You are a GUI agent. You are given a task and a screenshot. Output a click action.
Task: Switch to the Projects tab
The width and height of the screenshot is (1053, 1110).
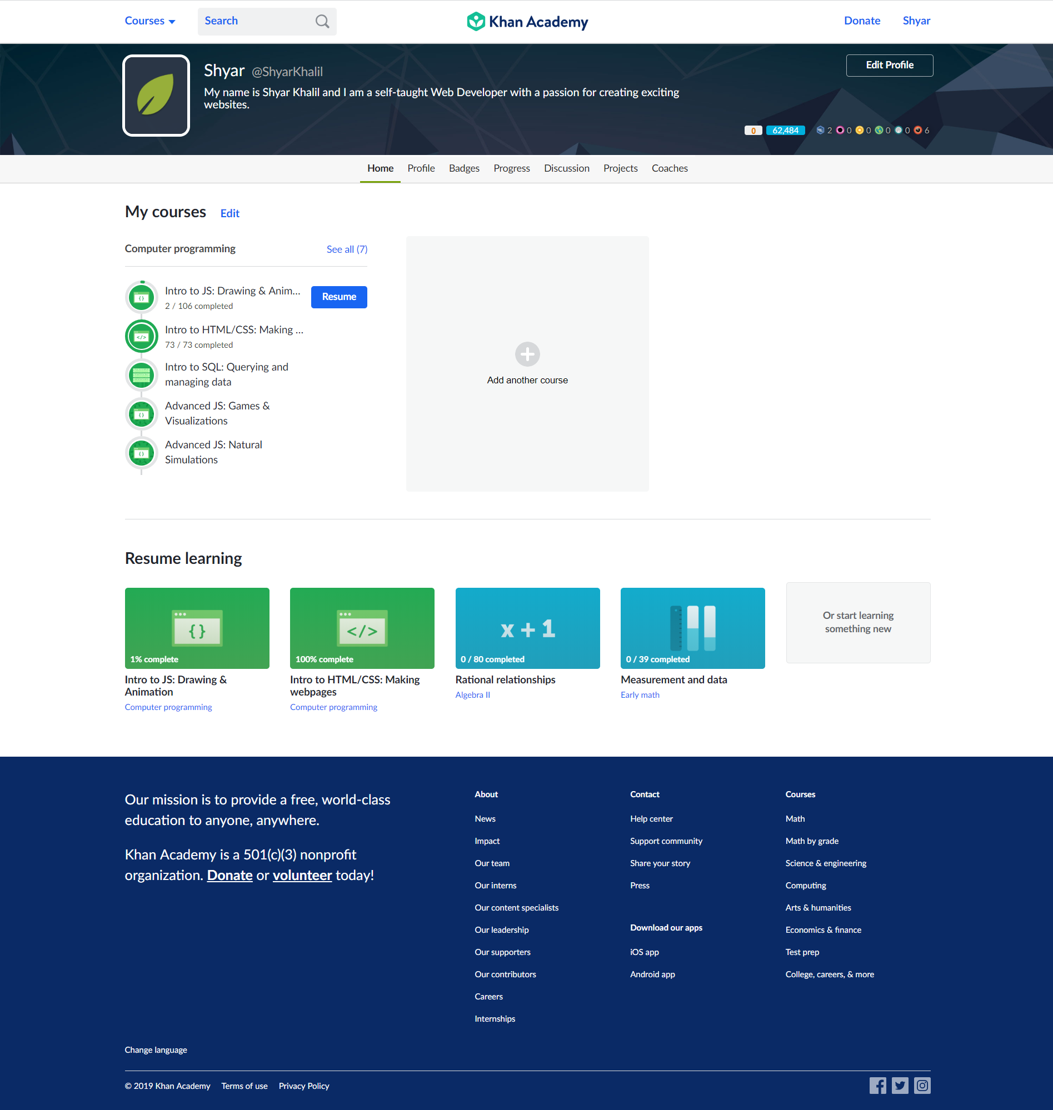click(x=620, y=168)
